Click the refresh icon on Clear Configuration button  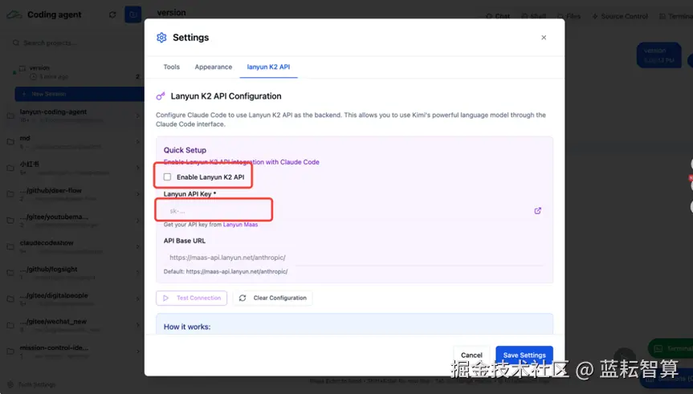[x=243, y=298]
